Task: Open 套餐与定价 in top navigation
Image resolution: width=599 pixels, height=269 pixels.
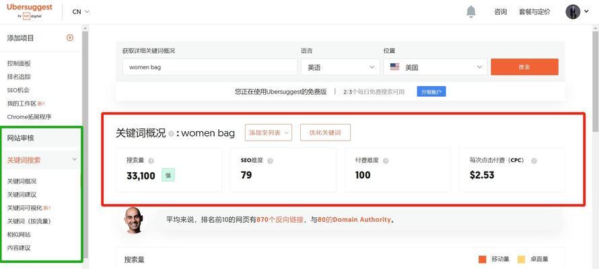Action: [534, 12]
